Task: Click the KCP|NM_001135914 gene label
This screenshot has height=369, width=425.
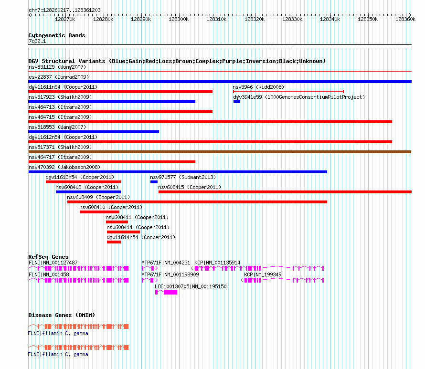Action: 217,263
